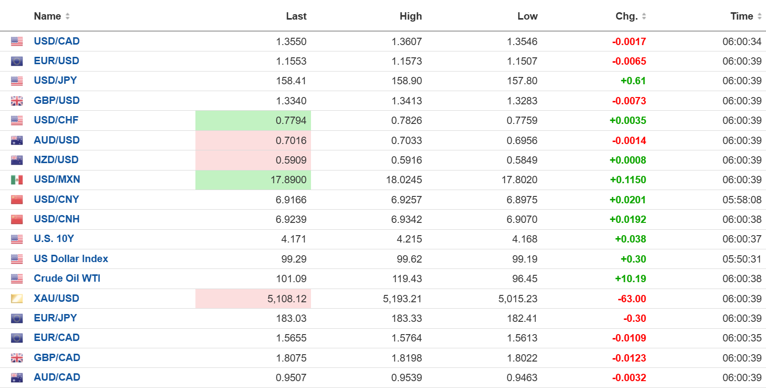Click the red highlighted XAU/USD last price

click(x=287, y=299)
